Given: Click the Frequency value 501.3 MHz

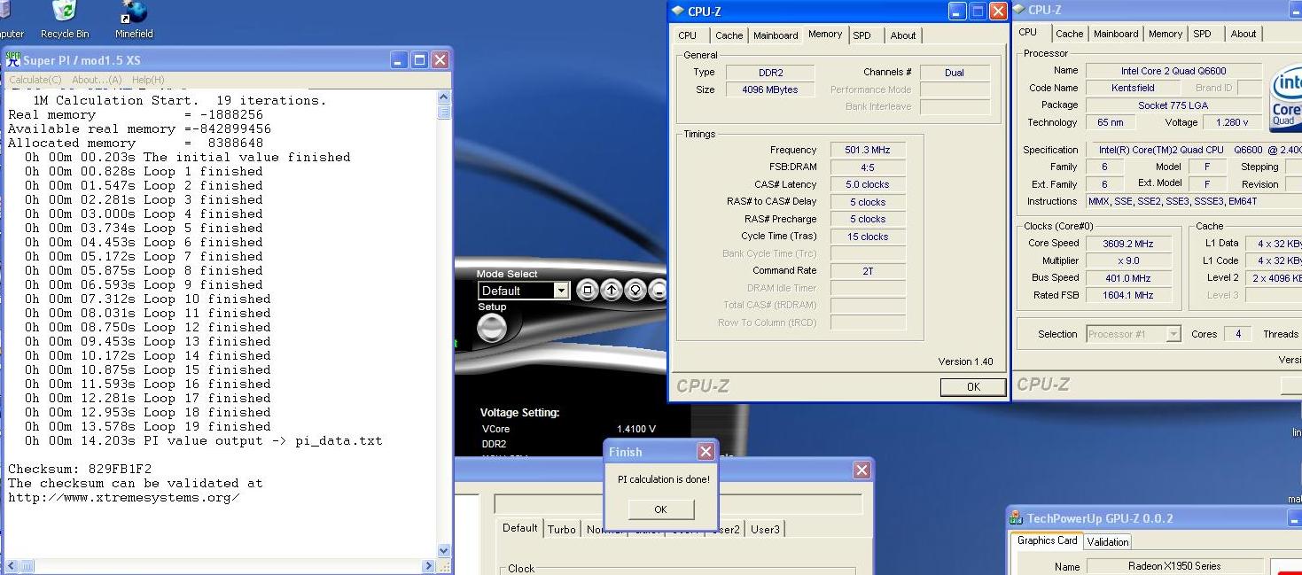Looking at the screenshot, I should (x=868, y=150).
